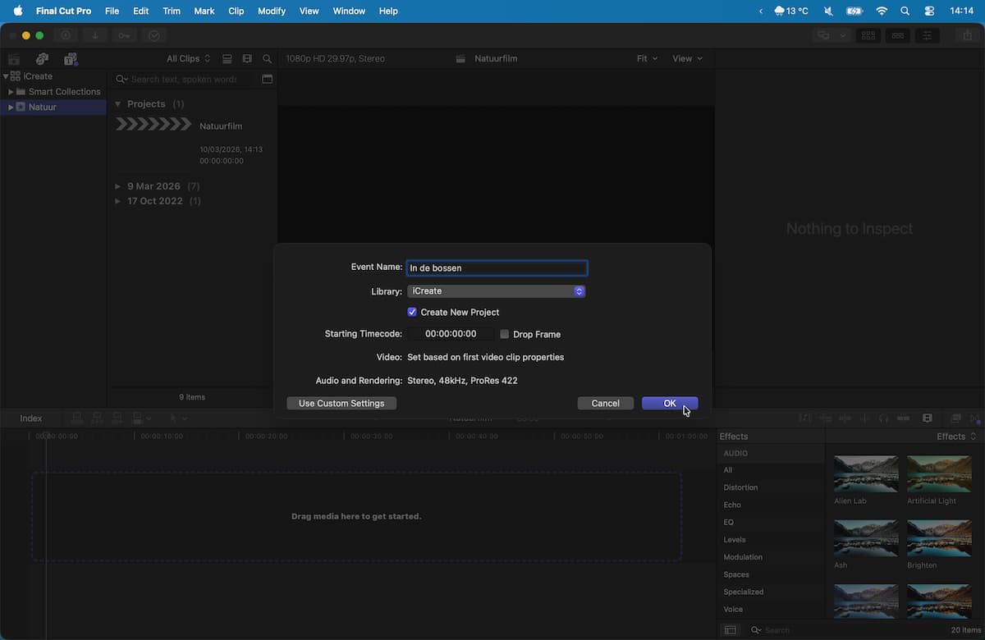The width and height of the screenshot is (985, 640).
Task: Collapse the Projects section
Action: coord(117,104)
